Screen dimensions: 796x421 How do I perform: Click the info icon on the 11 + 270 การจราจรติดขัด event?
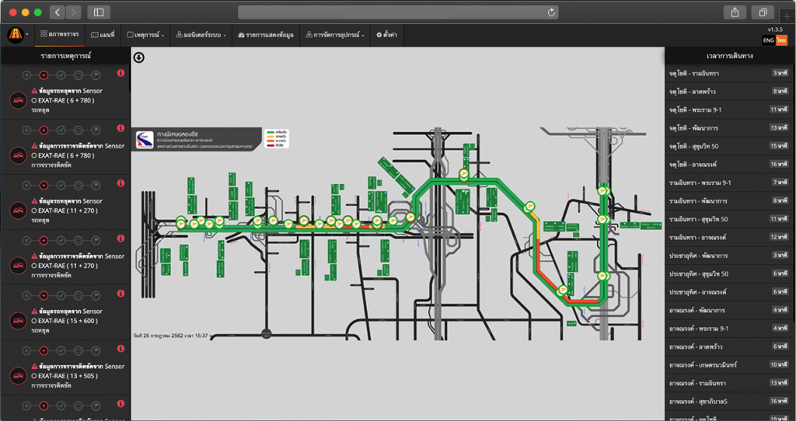120,238
